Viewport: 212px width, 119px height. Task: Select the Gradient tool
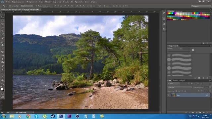coord(2,56)
